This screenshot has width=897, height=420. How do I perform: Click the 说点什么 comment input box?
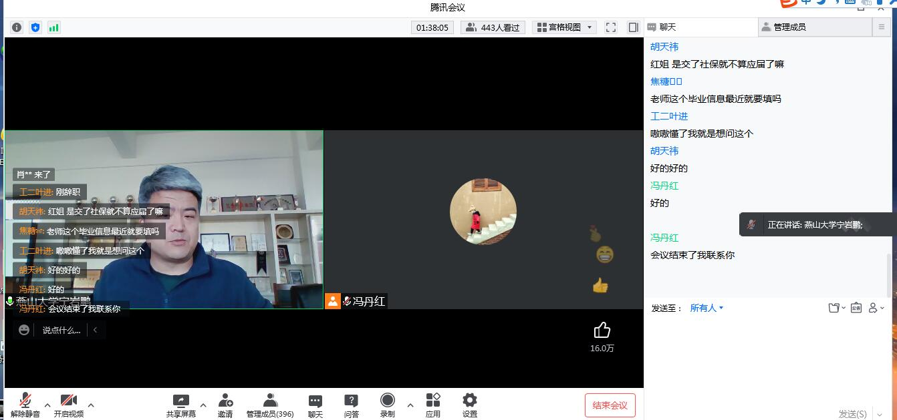point(61,330)
